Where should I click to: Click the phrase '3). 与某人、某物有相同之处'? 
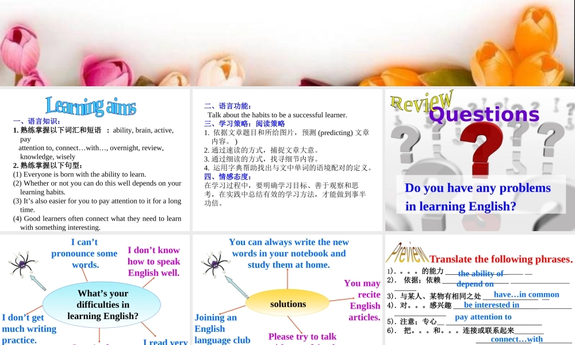tap(434, 296)
